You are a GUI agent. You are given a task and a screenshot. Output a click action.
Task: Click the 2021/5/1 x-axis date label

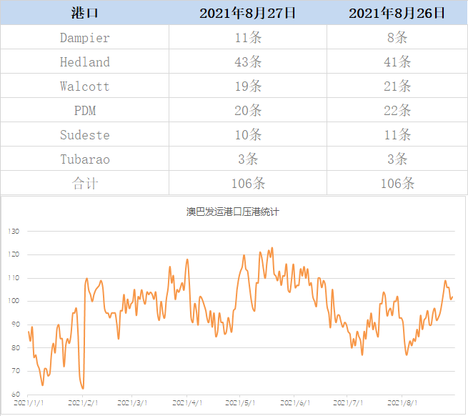click(240, 403)
